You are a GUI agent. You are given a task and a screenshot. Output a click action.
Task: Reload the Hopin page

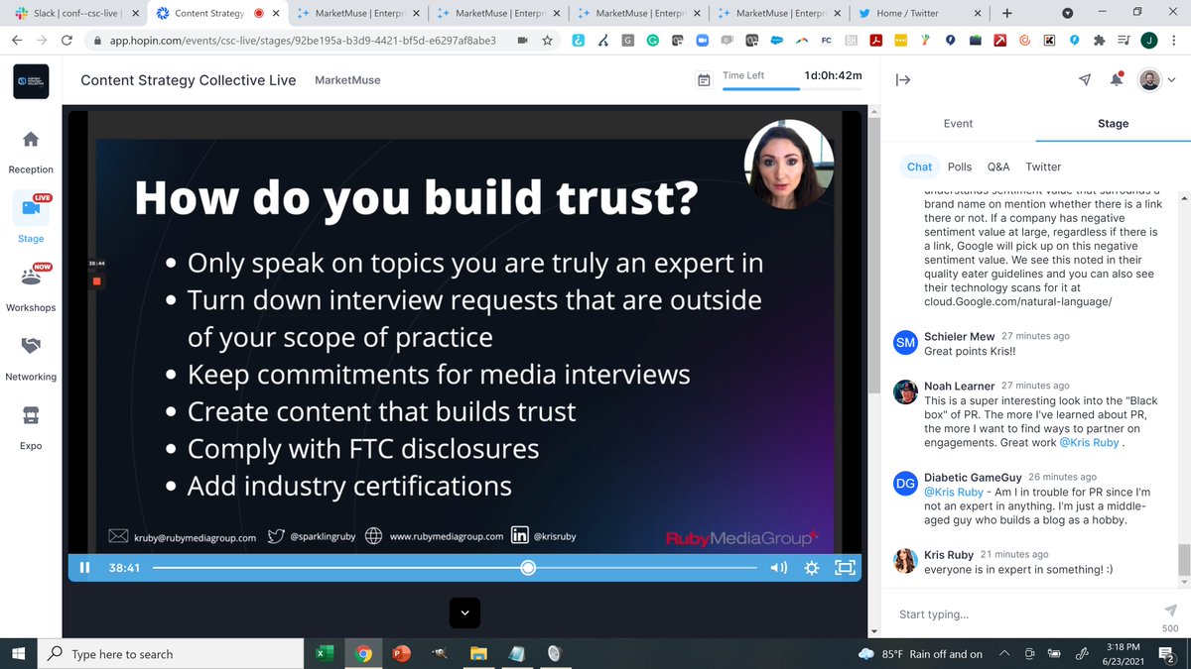coord(66,41)
